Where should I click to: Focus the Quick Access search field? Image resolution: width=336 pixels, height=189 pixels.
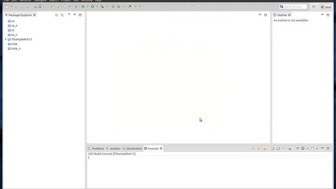(293, 7)
